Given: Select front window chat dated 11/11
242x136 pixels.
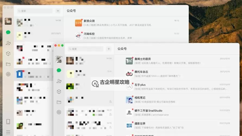Looking at the screenshot, I should 89,73.
